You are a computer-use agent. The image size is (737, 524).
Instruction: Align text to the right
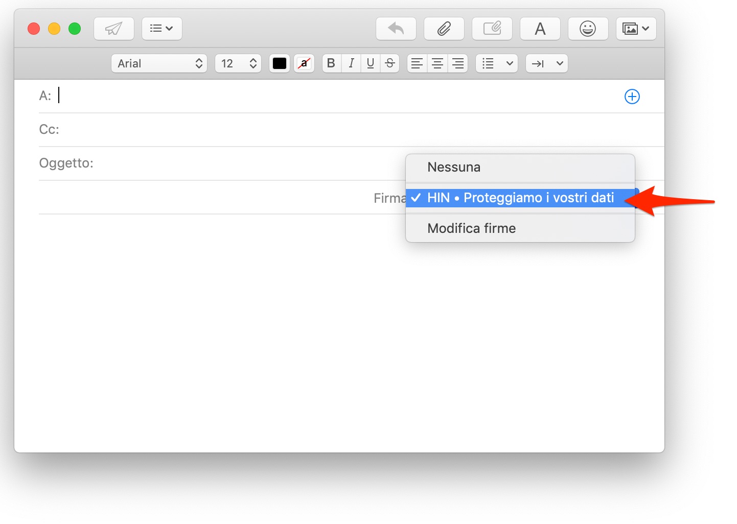[458, 63]
